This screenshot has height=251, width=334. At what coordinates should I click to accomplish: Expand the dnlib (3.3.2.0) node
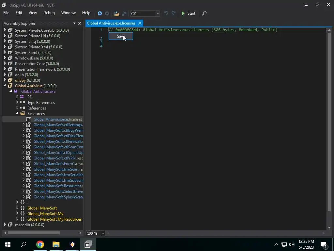pyautogui.click(x=5, y=75)
